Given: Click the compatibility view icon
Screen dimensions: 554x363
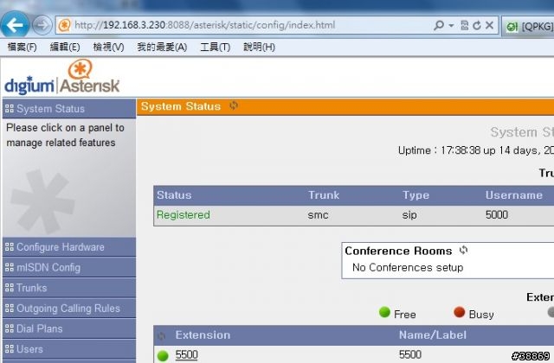Looking at the screenshot, I should (465, 25).
